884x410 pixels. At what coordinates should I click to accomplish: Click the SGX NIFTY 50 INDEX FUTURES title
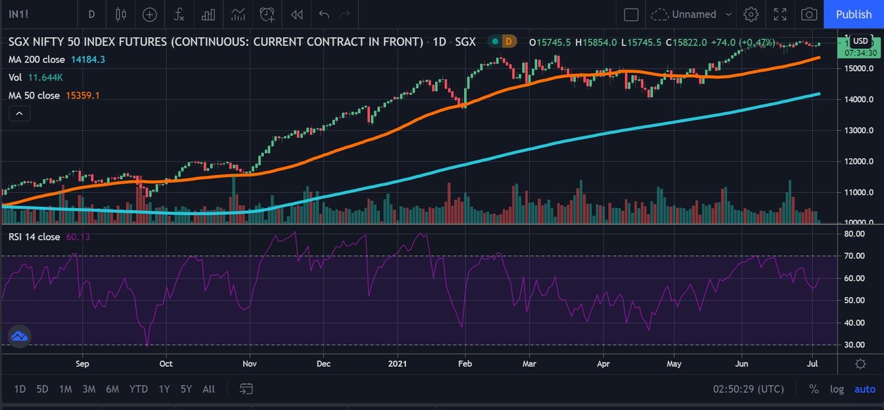(x=215, y=42)
